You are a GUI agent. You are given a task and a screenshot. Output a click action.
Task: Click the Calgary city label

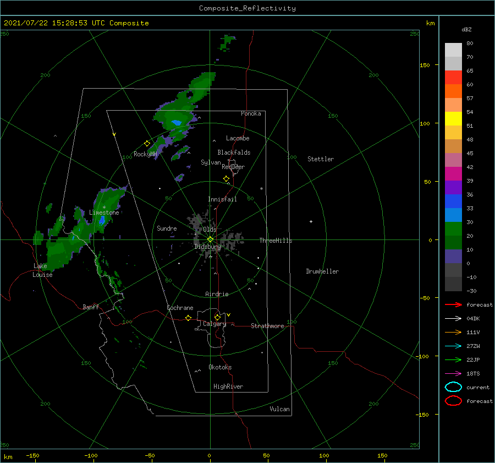(x=215, y=324)
